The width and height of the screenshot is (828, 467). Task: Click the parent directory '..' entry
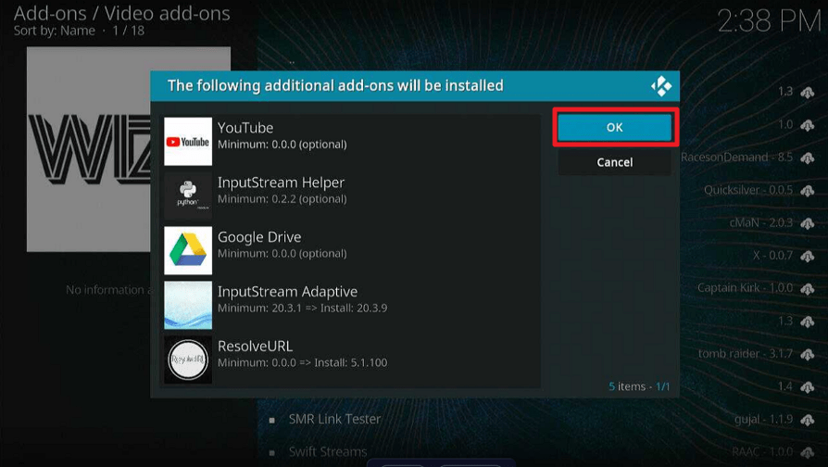point(292,62)
